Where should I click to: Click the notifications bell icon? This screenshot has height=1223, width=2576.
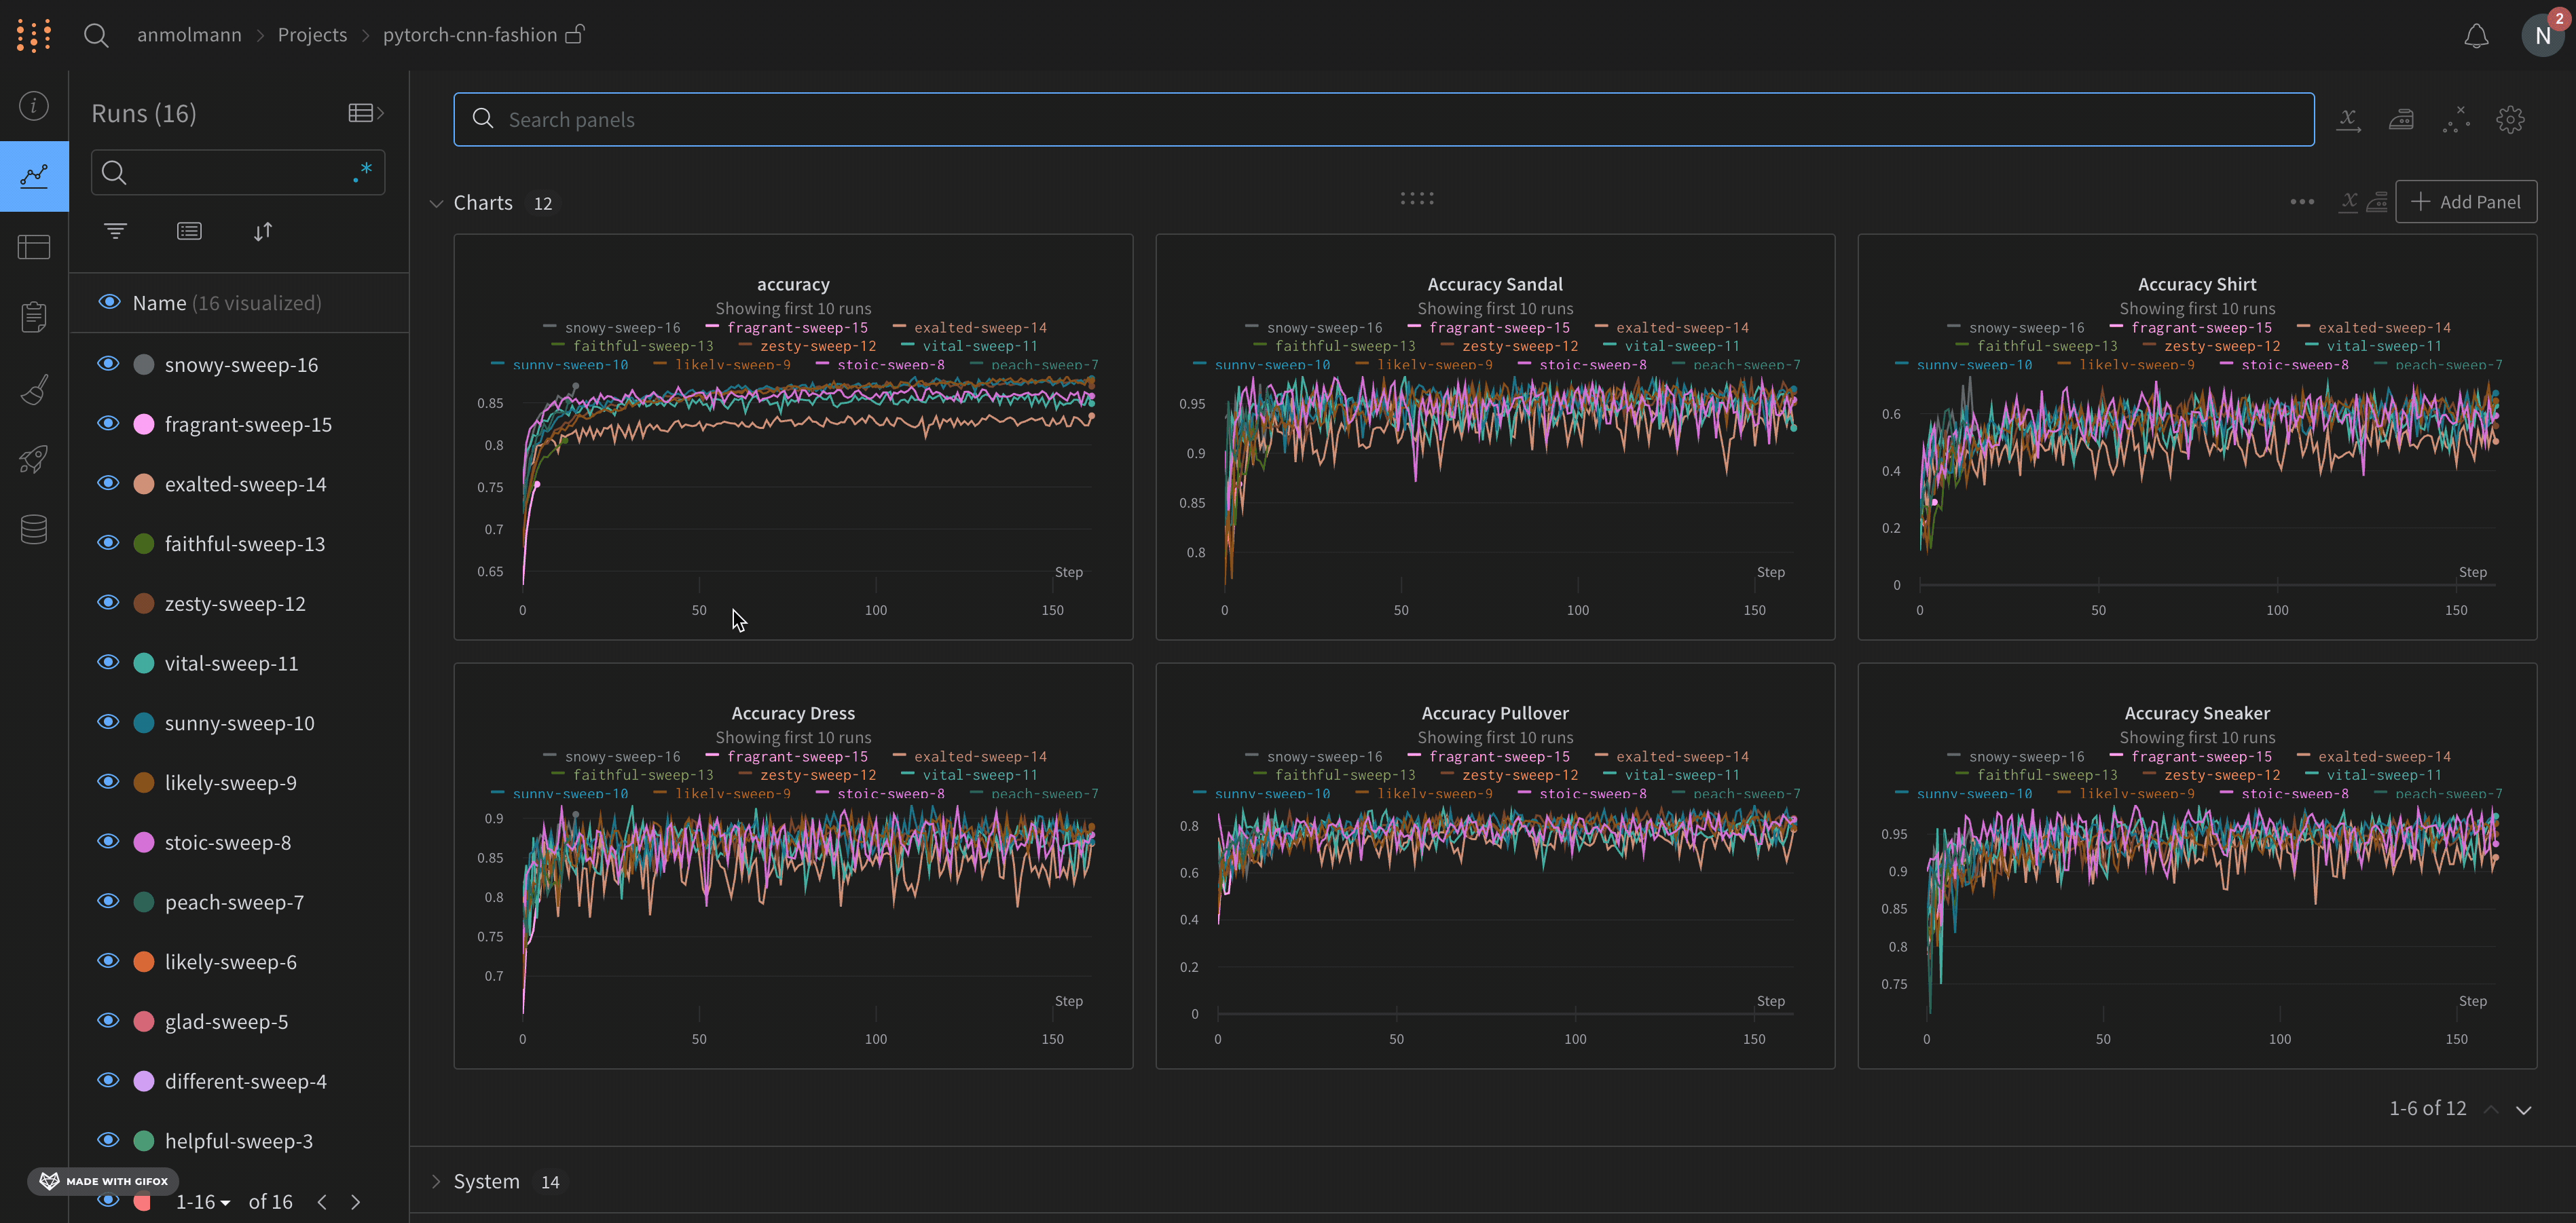point(2476,34)
